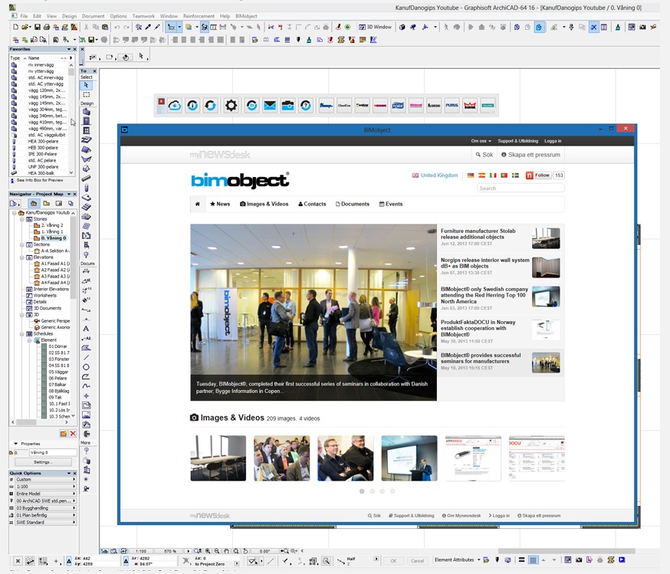The image size is (670, 574).
Task: Select 0. Våning 0 story in Navigator
Action: (53, 238)
